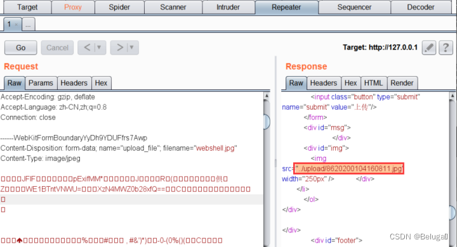Go back to previous request in history

(x=87, y=47)
